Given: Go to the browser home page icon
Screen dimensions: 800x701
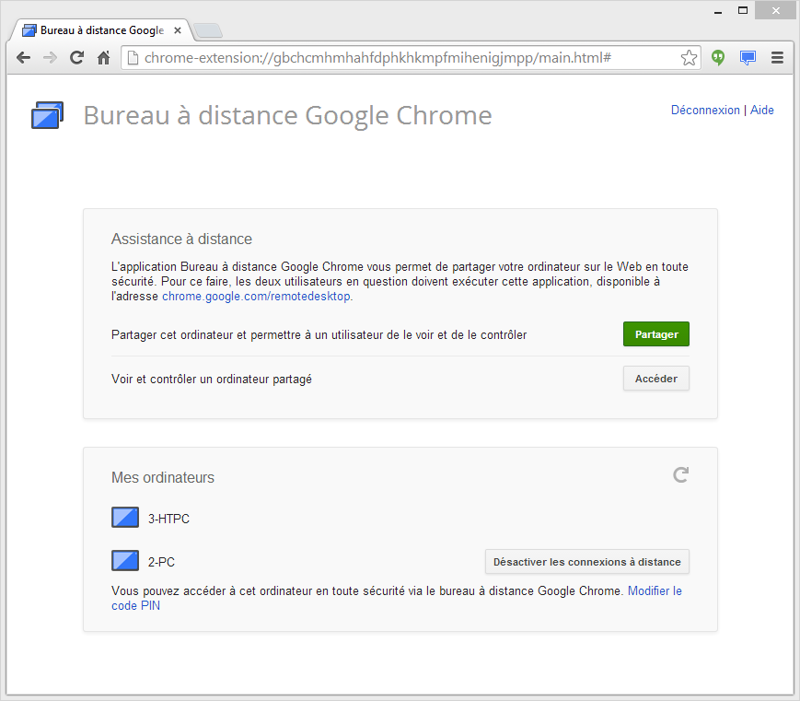Looking at the screenshot, I should coord(104,57).
